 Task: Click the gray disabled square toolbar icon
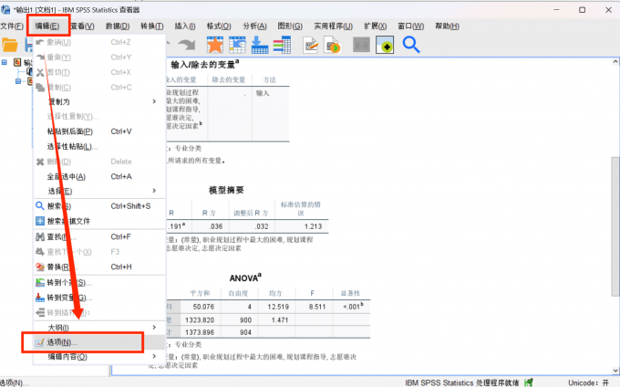coord(361,45)
